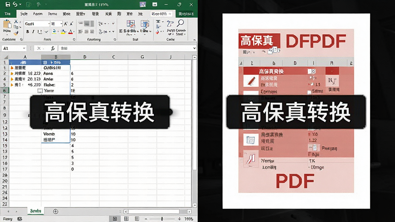
Task: Click the zoom in plus button
Action: click(x=179, y=219)
